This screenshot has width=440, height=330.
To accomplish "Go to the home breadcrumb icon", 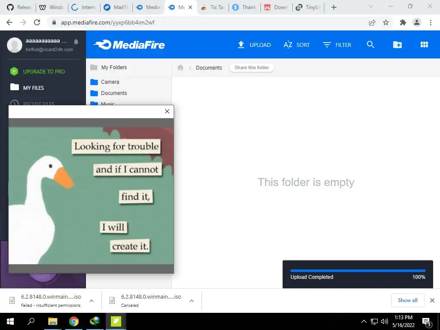I will click(x=180, y=67).
